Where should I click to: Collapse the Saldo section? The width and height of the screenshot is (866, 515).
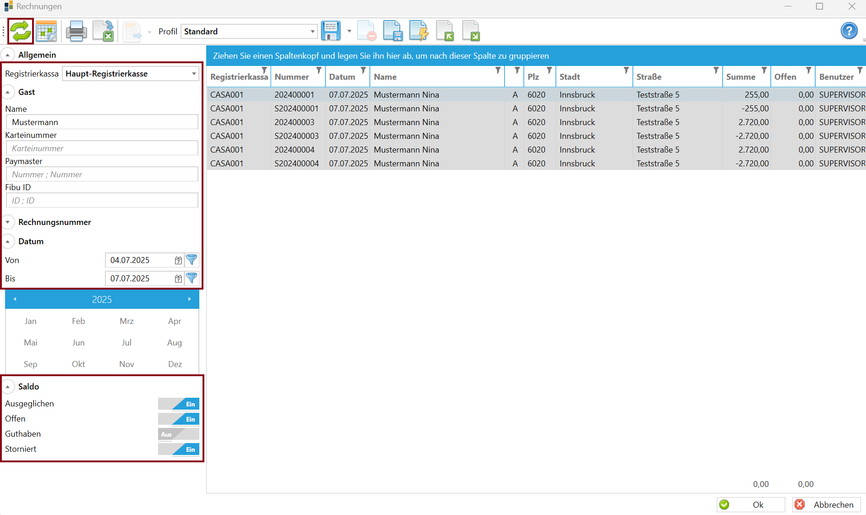(x=7, y=387)
